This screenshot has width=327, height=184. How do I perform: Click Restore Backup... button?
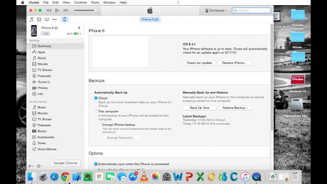point(235,108)
